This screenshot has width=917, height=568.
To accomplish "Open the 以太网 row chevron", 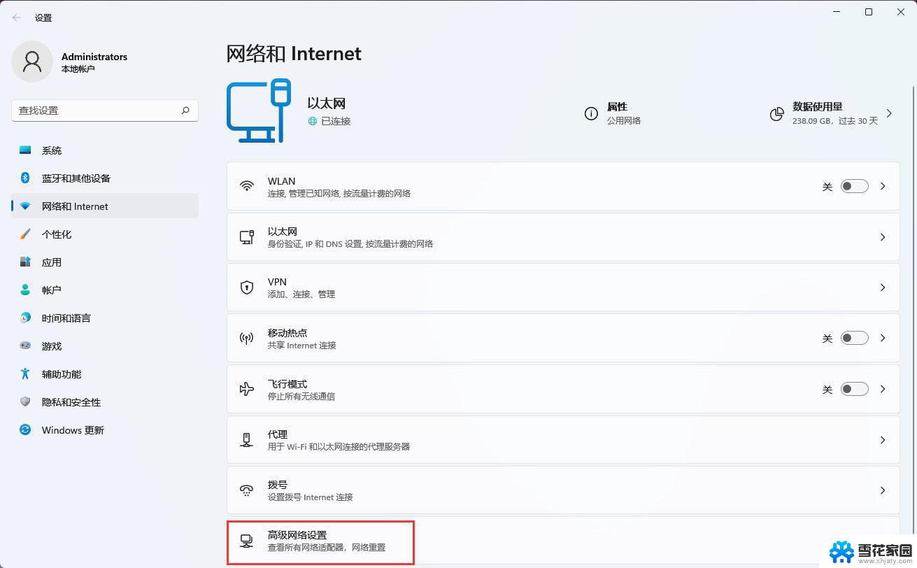I will pos(883,237).
